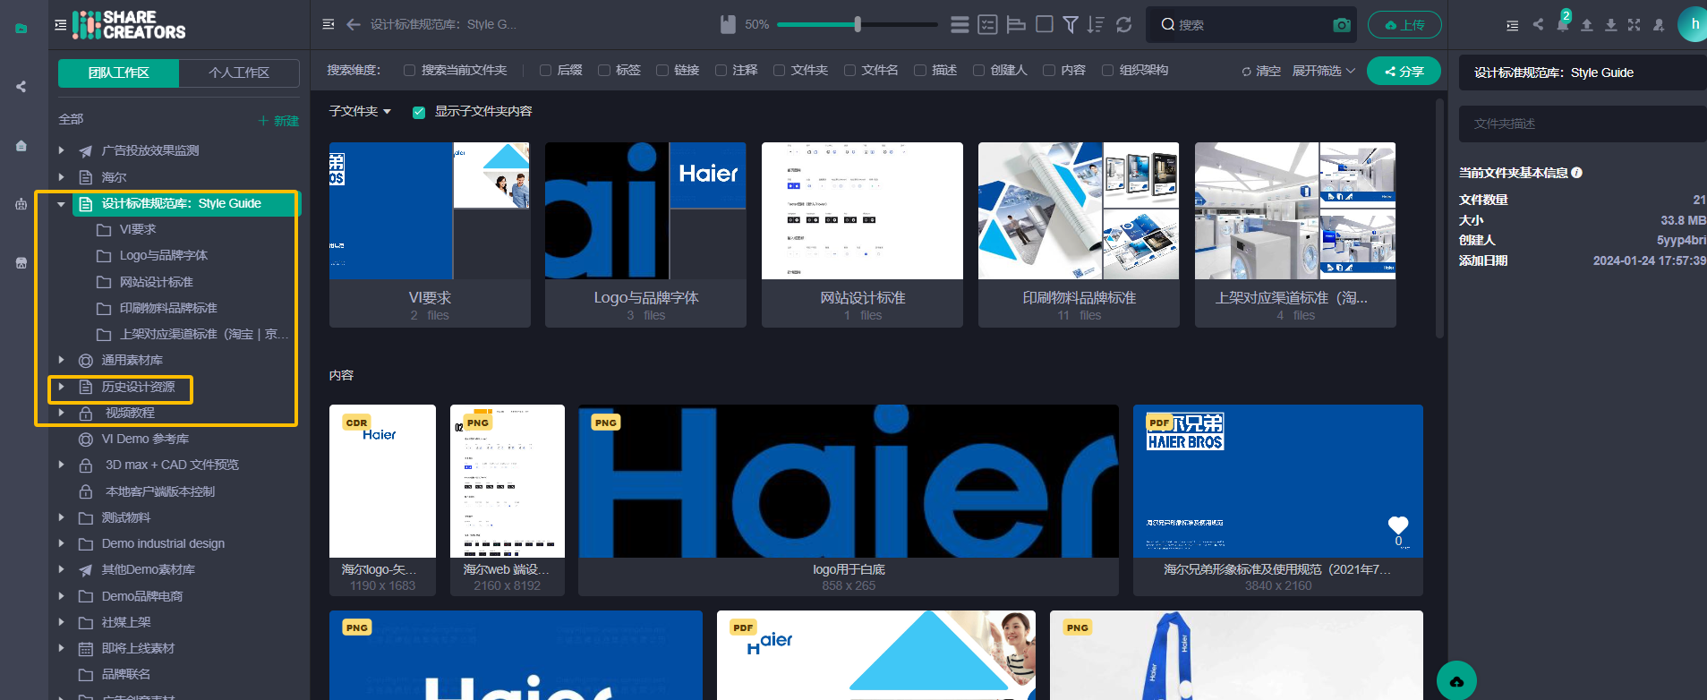Check the 标签 search dimension checkbox
The image size is (1707, 700).
(x=604, y=70)
